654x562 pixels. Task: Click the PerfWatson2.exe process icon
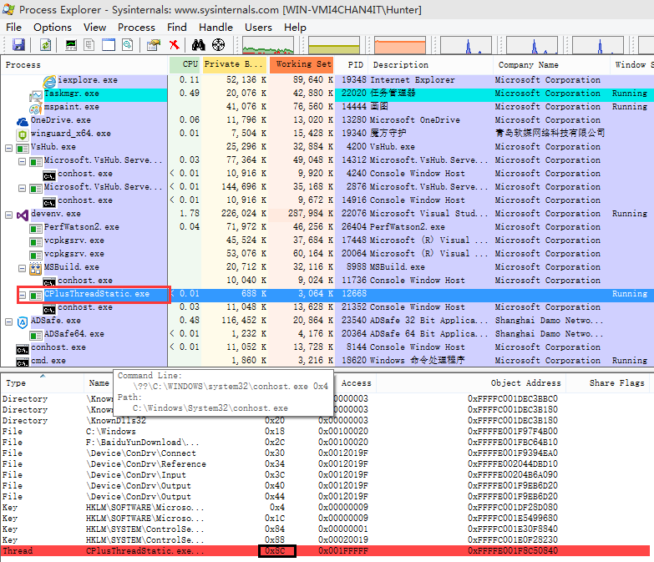(36, 229)
